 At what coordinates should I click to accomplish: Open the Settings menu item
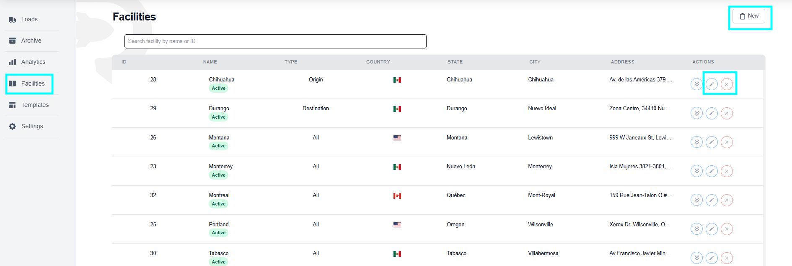(32, 127)
